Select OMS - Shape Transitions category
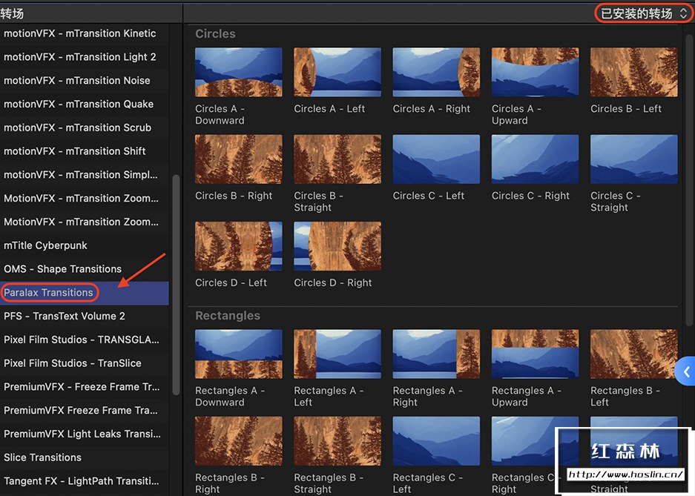The image size is (695, 496). (x=85, y=269)
